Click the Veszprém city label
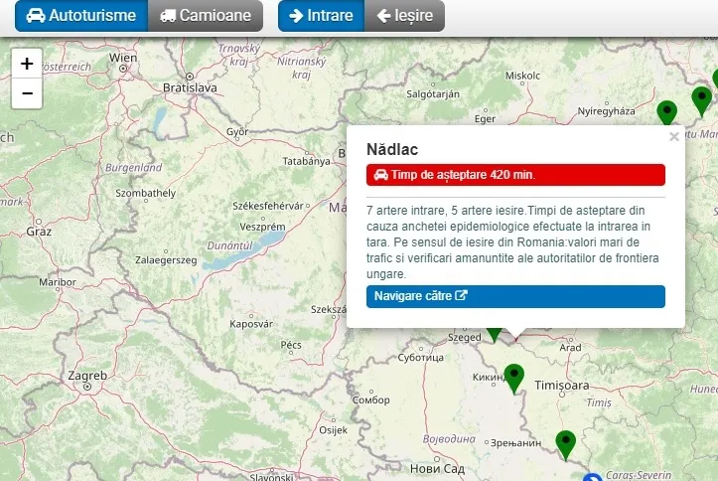The image size is (718, 481). pyautogui.click(x=263, y=227)
